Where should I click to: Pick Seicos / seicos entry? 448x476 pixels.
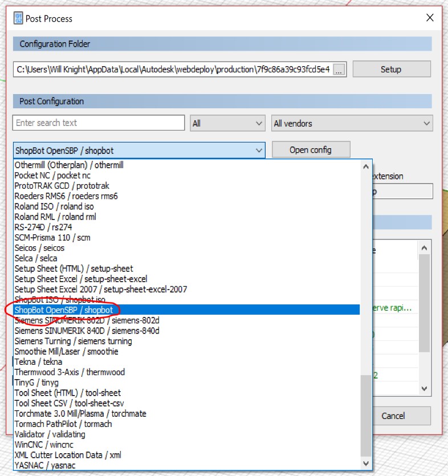tap(187, 248)
